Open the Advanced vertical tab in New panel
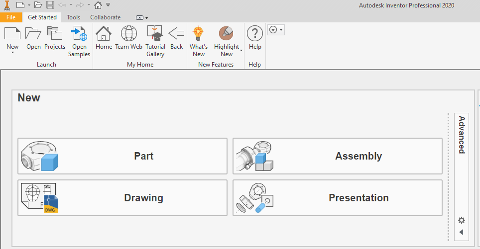 click(462, 135)
